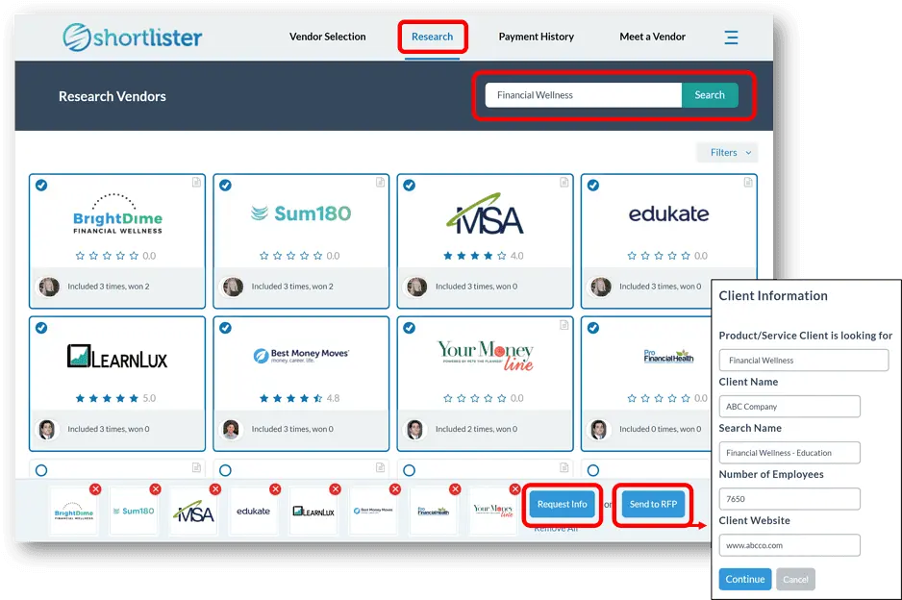
Task: Focus the Financial Wellness search field
Action: pos(584,95)
